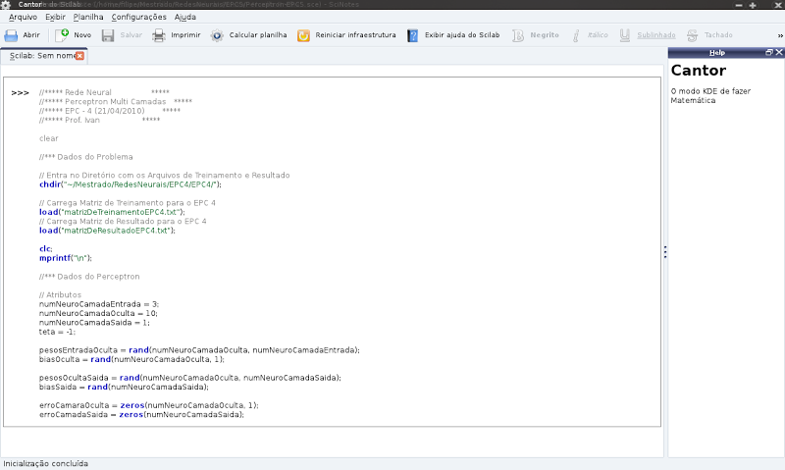Click the Help panel title bar
The width and height of the screenshot is (785, 470).
(x=717, y=52)
